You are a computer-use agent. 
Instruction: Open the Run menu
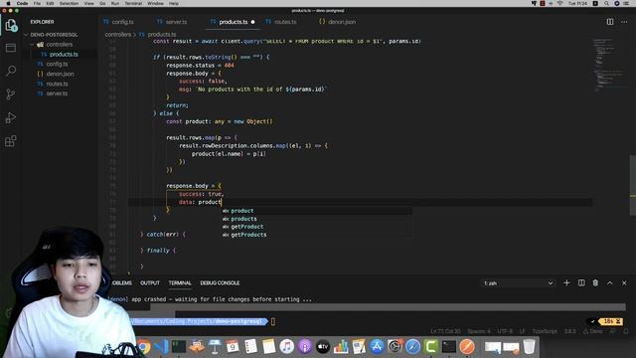click(115, 3)
